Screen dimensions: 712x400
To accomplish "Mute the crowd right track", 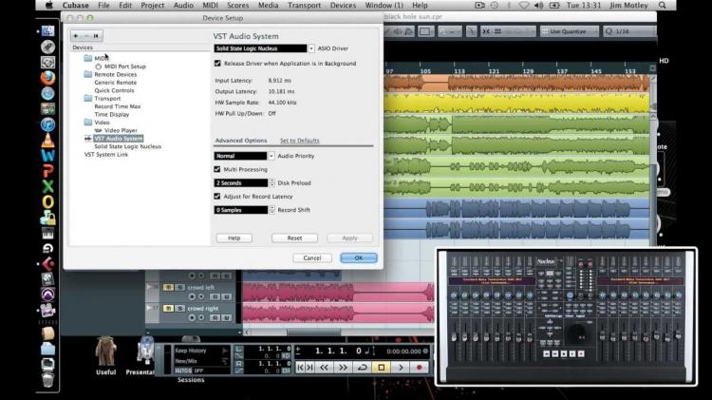I will click(168, 308).
